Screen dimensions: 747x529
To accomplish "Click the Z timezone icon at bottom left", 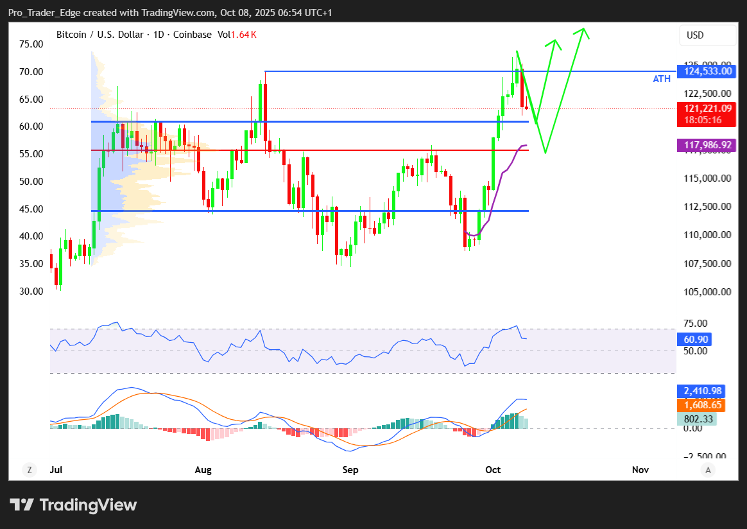I will [29, 470].
